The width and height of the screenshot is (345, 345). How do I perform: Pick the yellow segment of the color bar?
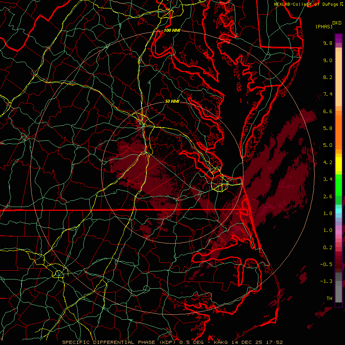pyautogui.click(x=338, y=164)
